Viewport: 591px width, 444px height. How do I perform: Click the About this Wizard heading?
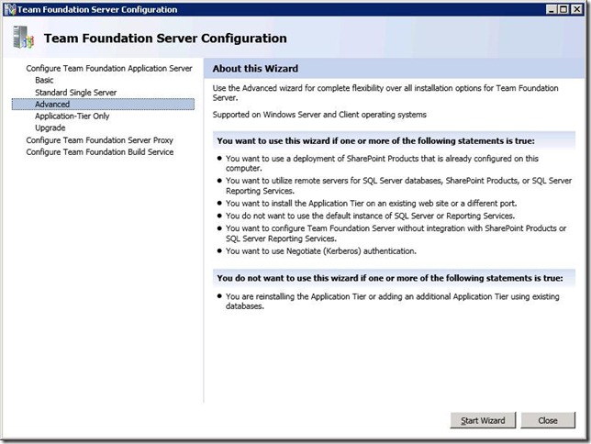pos(256,69)
